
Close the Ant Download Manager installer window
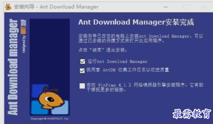[204, 7]
